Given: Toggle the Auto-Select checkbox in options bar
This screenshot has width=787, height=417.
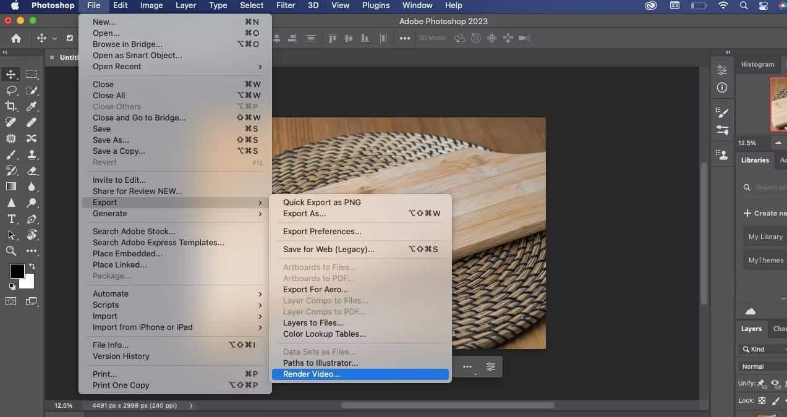Looking at the screenshot, I should [x=69, y=38].
